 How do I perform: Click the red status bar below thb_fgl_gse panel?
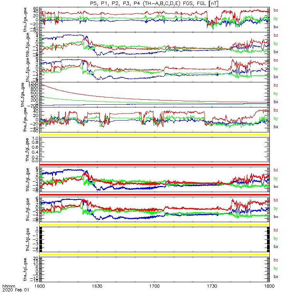point(155,195)
